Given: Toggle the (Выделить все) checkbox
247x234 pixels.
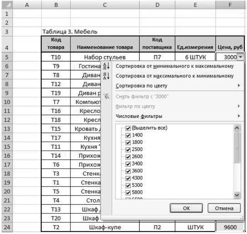Looking at the screenshot, I should pyautogui.click(x=128, y=128).
